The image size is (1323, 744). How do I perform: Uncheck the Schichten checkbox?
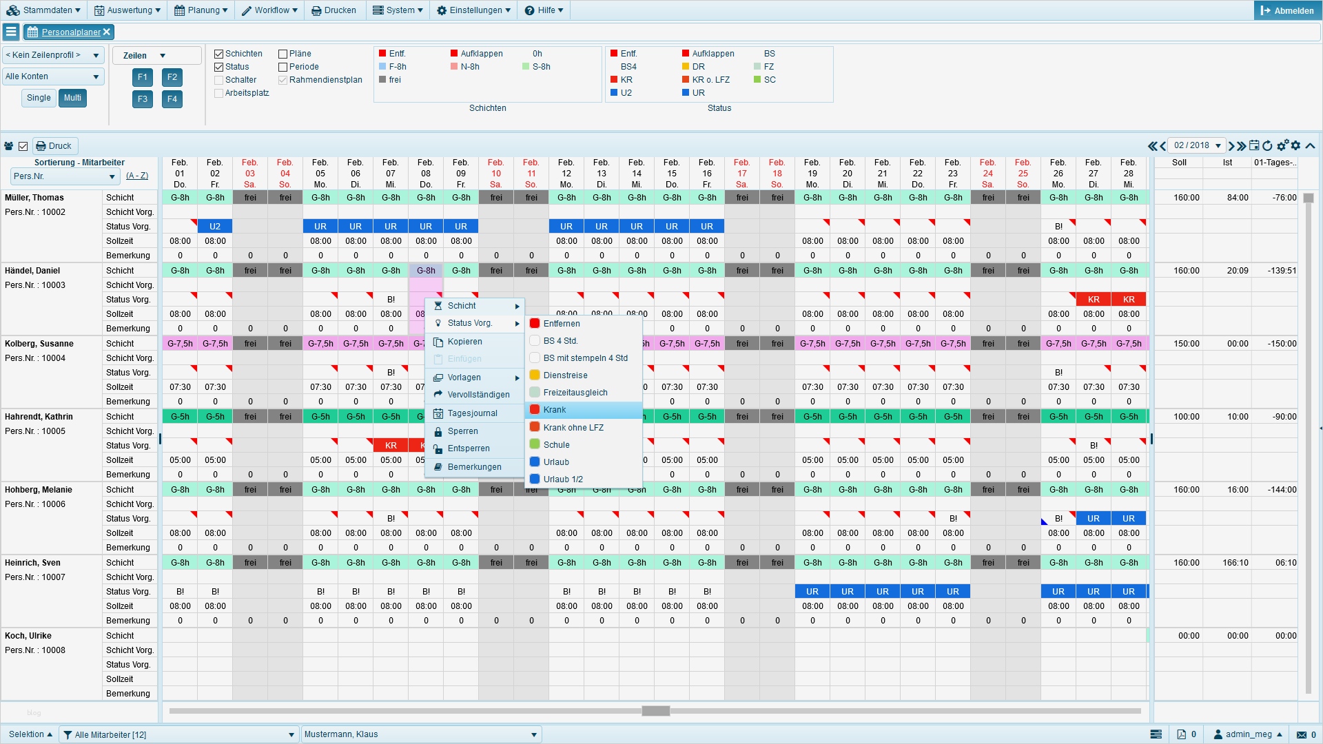(219, 54)
